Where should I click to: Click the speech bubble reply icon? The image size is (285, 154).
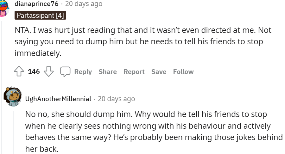[x=65, y=72]
